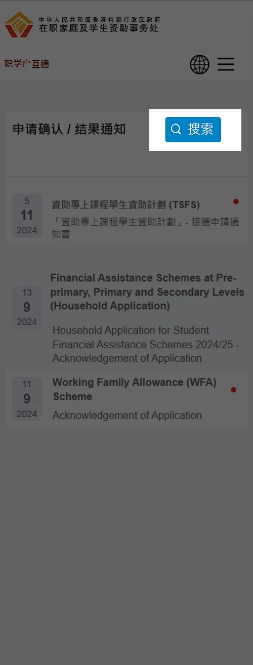Click the WFSFAA government logo
The image size is (253, 665).
(x=19, y=24)
